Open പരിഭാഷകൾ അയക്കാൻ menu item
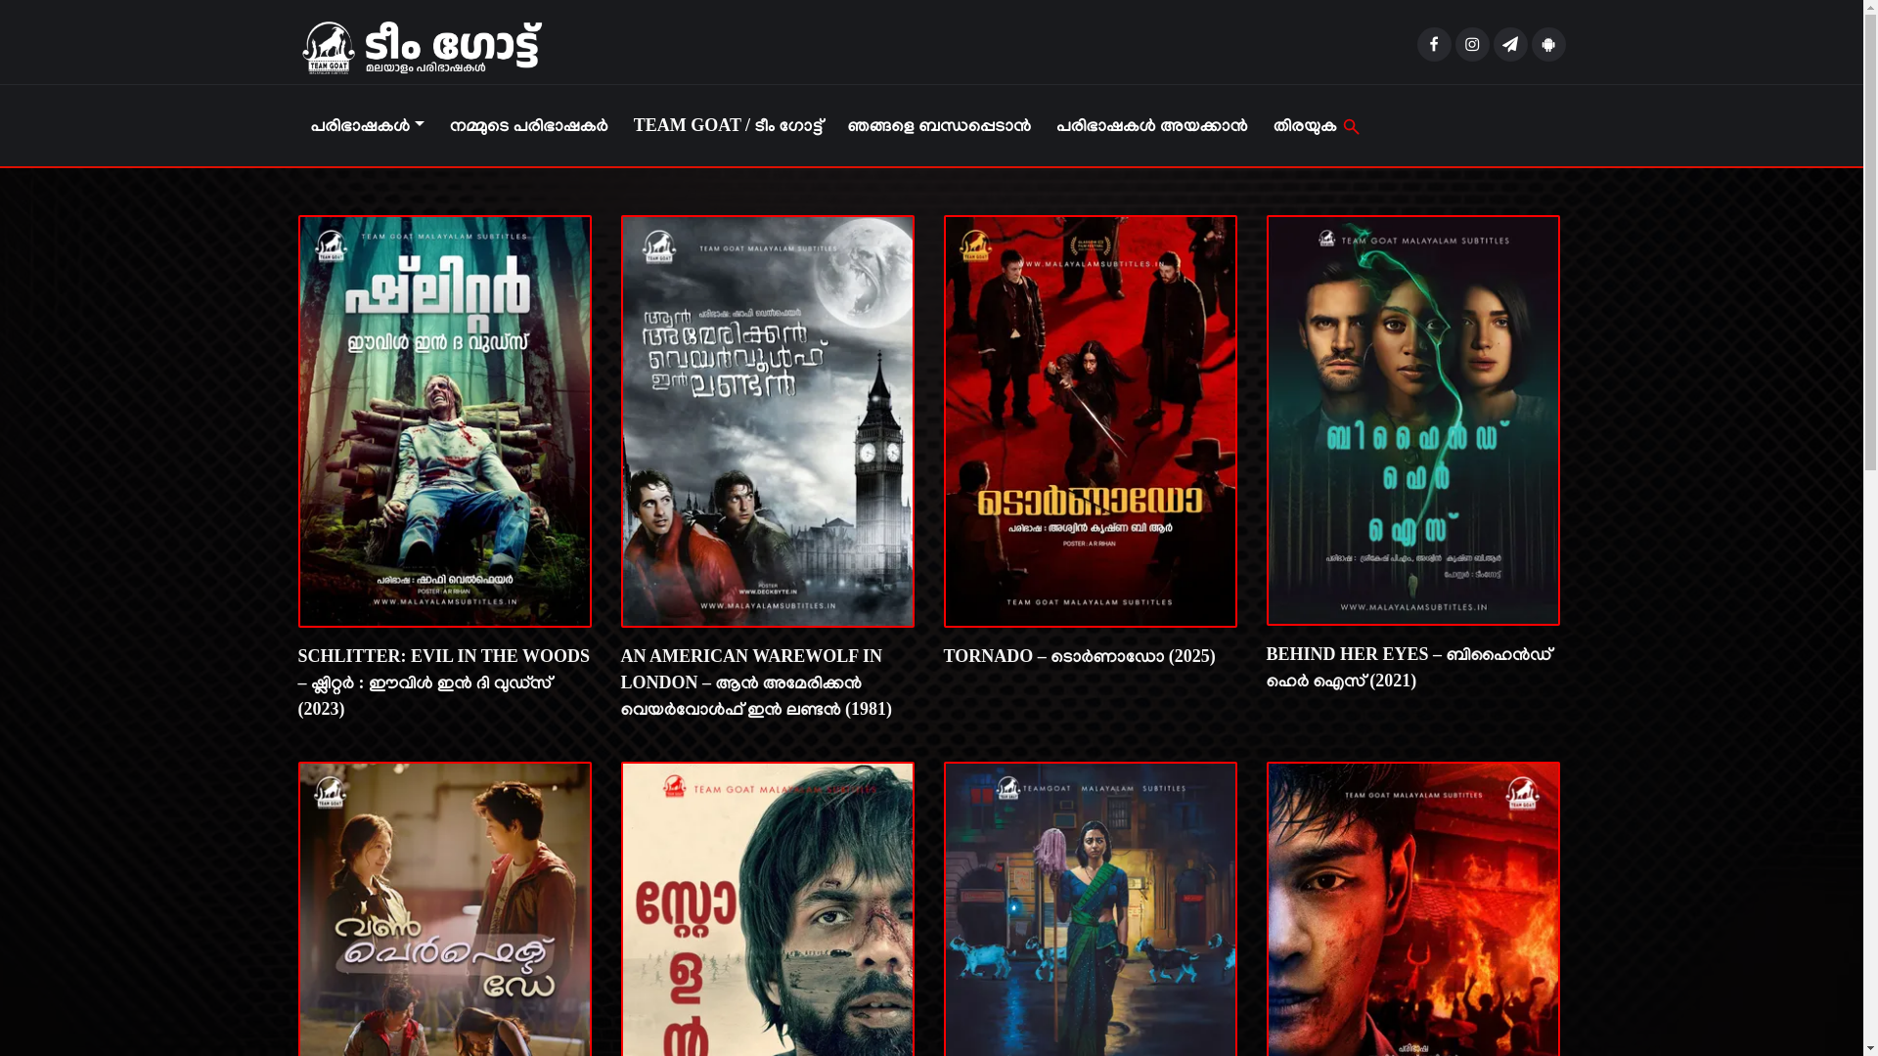The image size is (1878, 1056). point(1151,125)
